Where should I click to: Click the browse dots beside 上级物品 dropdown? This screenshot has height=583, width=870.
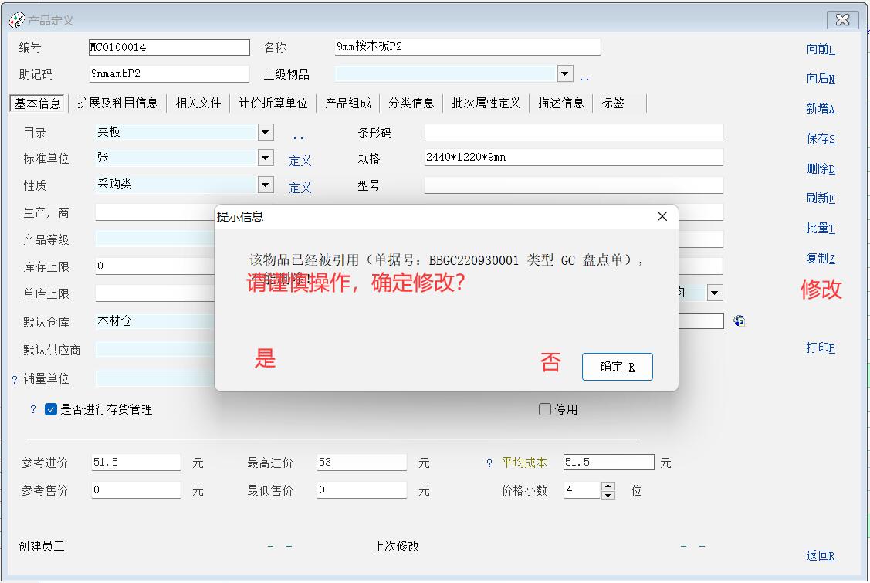pyautogui.click(x=584, y=77)
